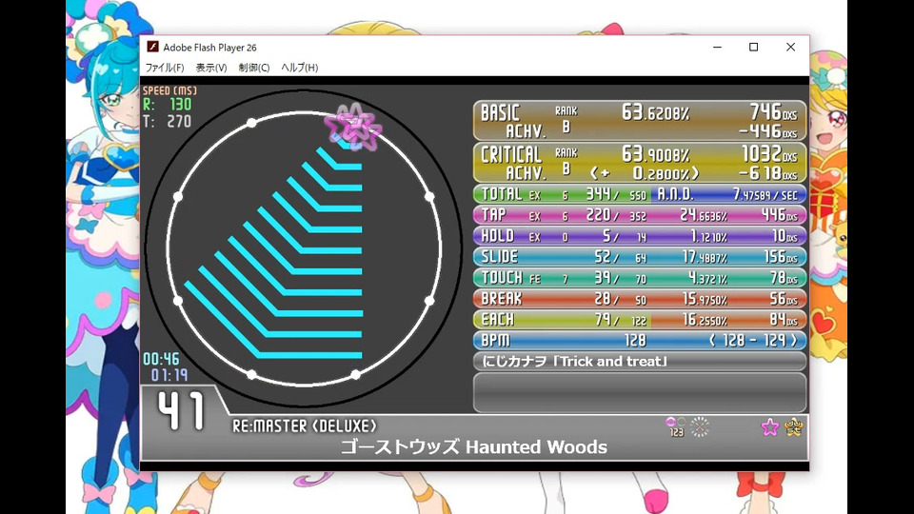Click the SLIDE 52/64 stats row
This screenshot has height=514, width=914.
click(640, 257)
